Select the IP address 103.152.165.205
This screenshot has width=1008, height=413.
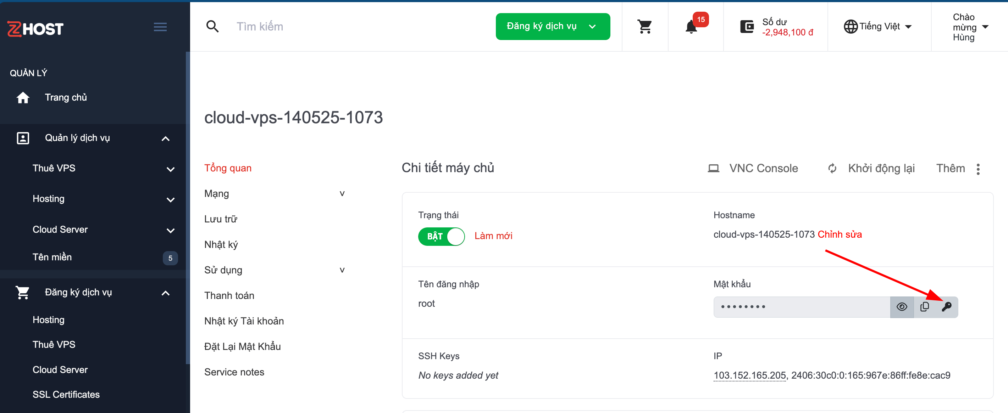point(749,375)
